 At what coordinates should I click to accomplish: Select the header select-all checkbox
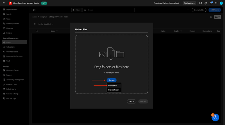click(37, 31)
